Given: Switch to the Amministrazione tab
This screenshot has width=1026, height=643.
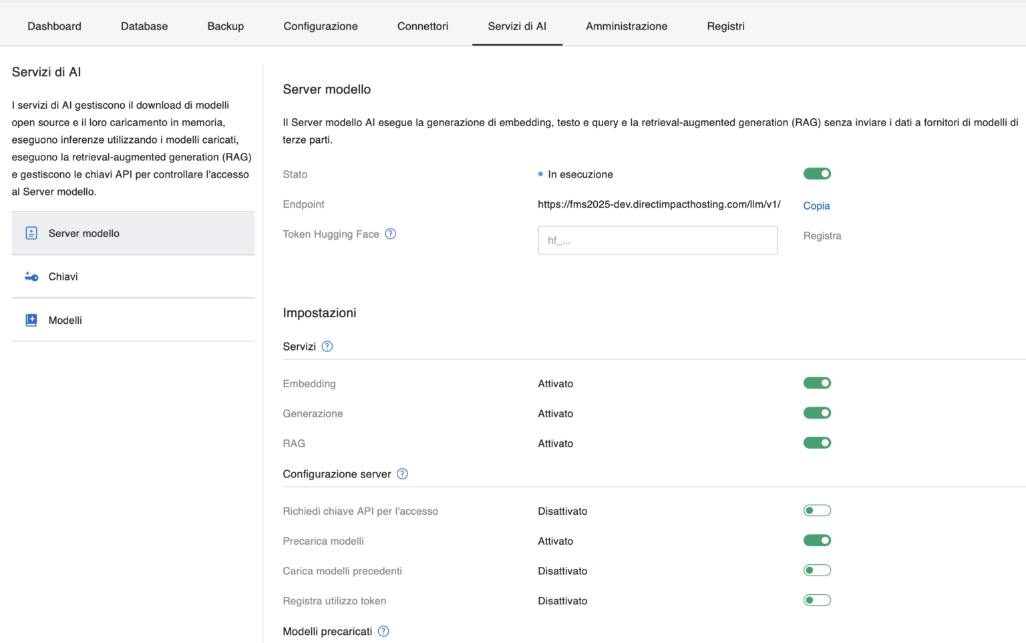Looking at the screenshot, I should (626, 26).
